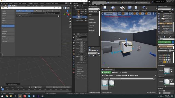Open Perspective dropdown in Unreal viewport
This screenshot has width=175, height=98.
click(108, 14)
